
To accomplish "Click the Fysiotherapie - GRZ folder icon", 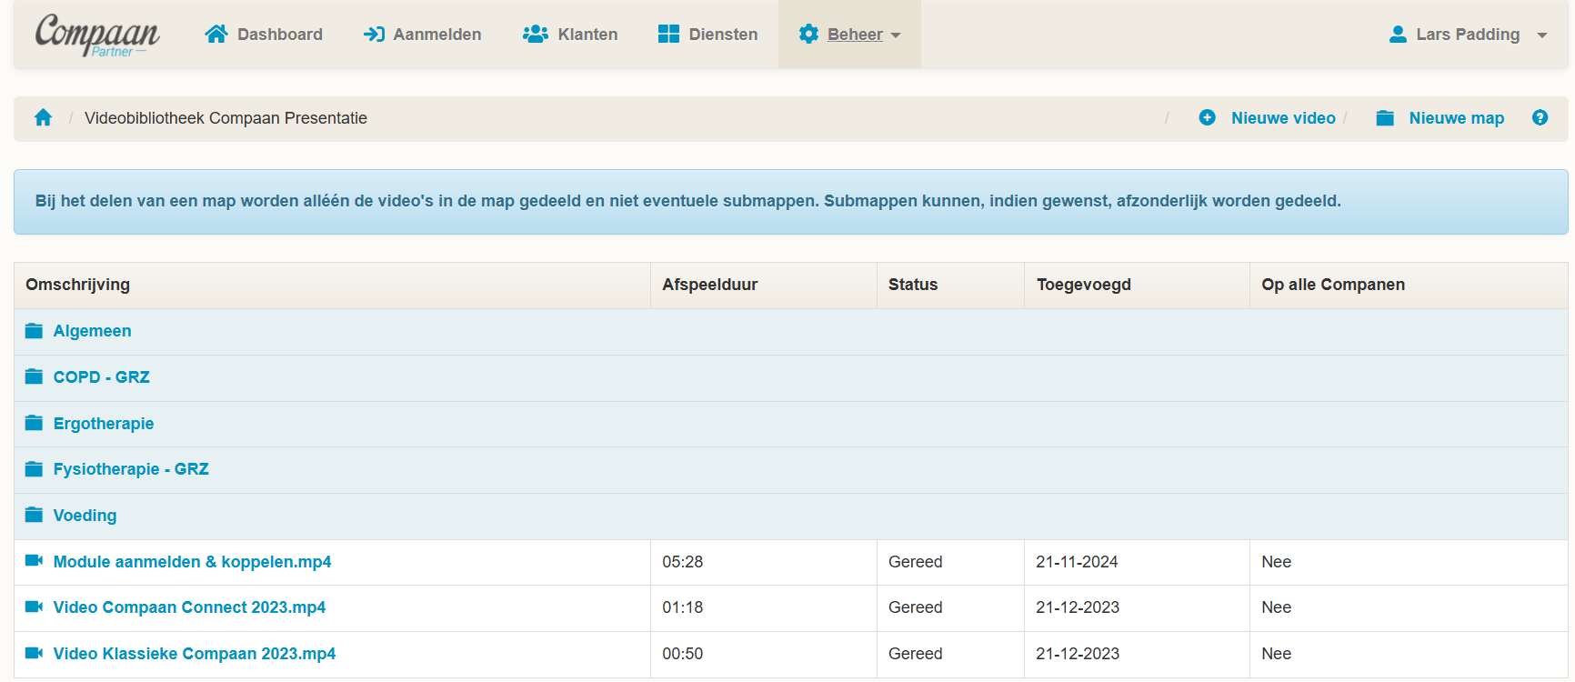I will pos(34,469).
